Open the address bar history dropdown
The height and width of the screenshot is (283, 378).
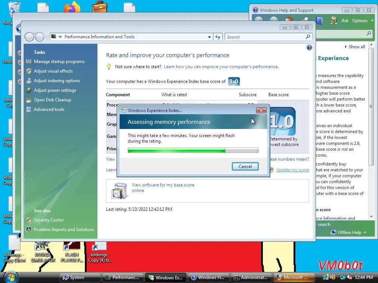[209, 37]
